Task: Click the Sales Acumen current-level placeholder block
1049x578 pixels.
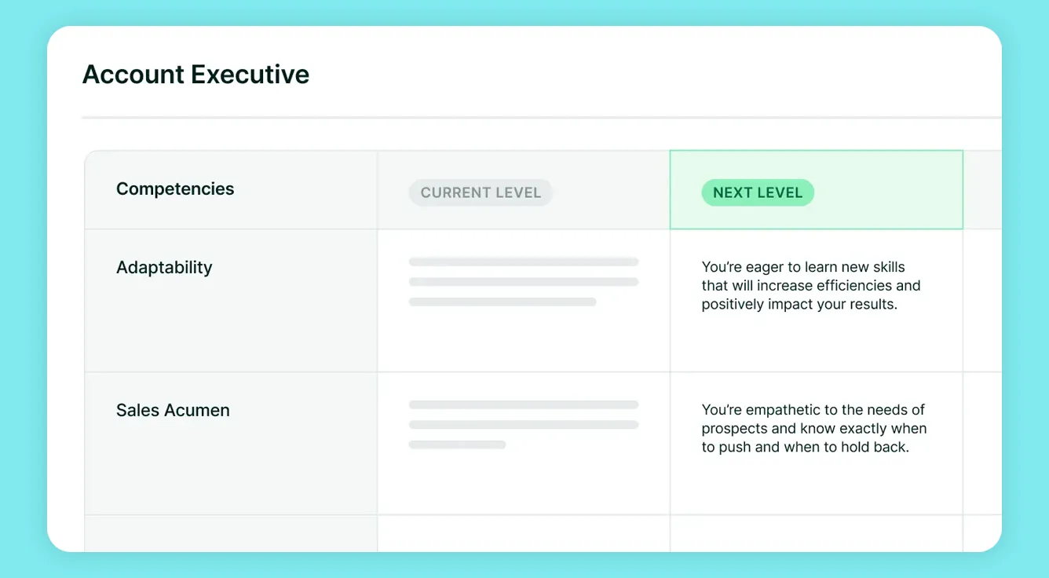Action: (x=523, y=424)
